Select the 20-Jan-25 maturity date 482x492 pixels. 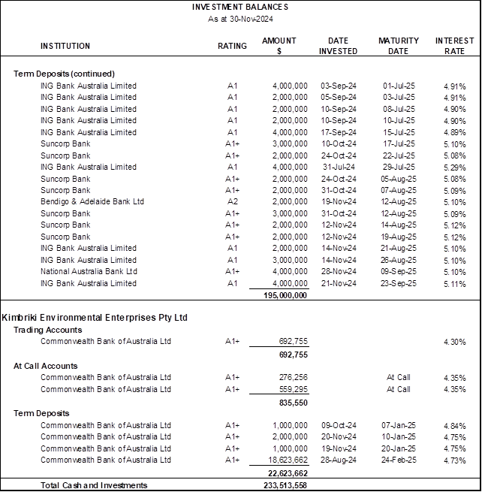(x=399, y=448)
